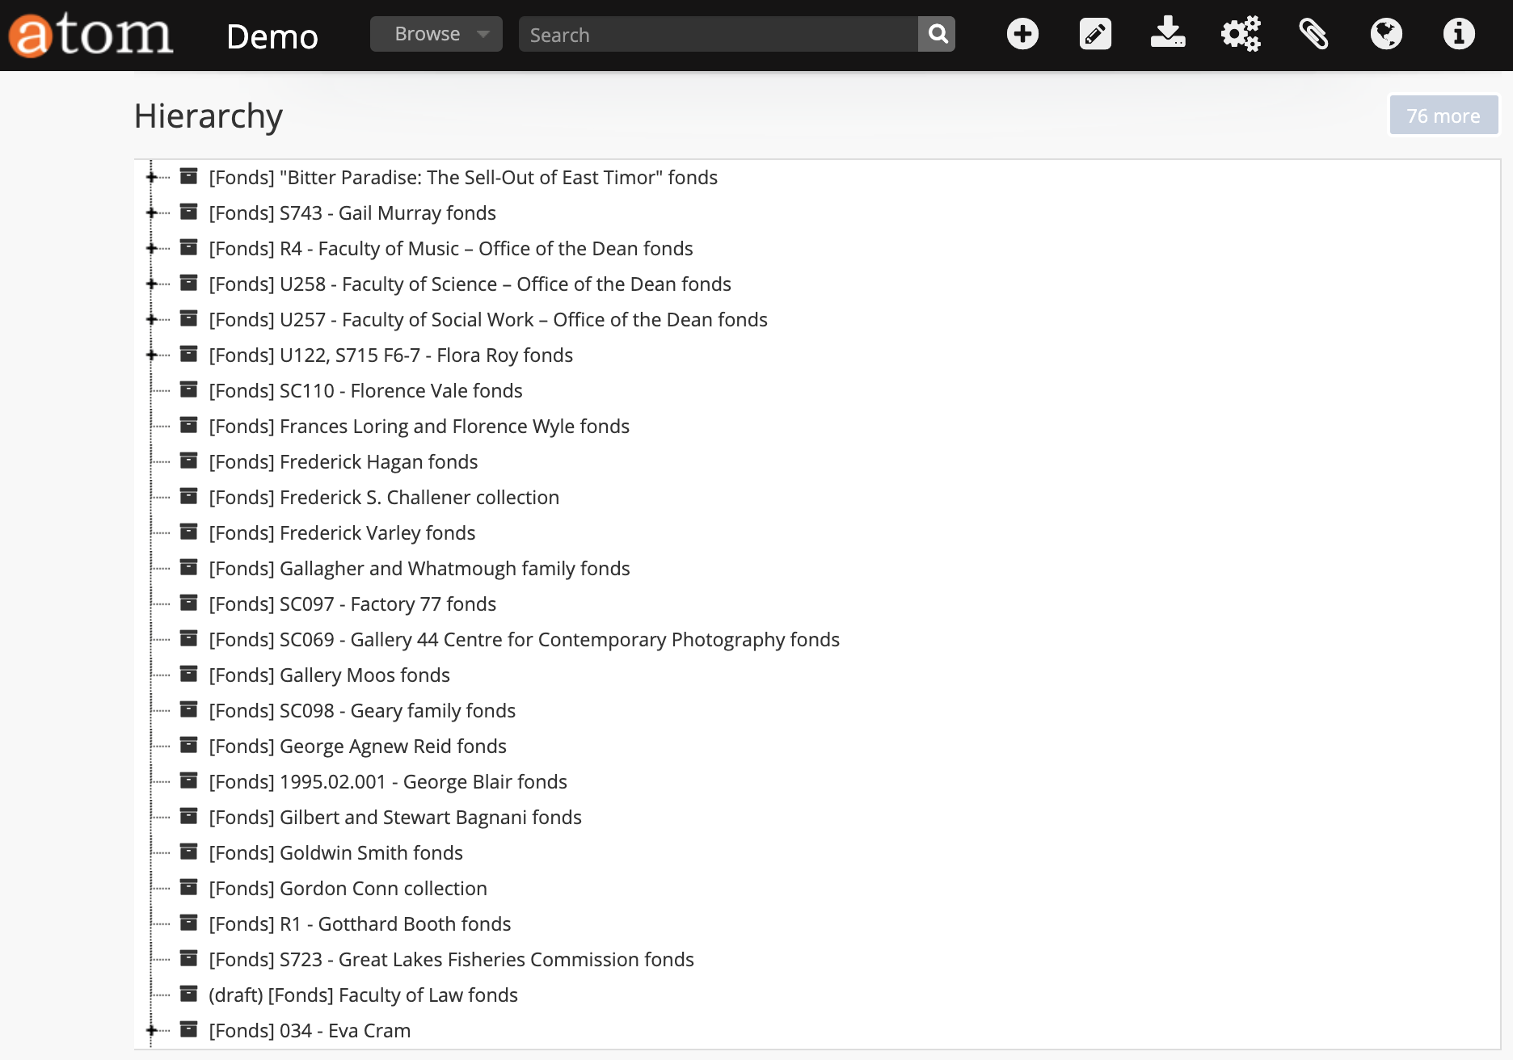Viewport: 1513px width, 1060px height.
Task: Expand the Bitter Paradise fonds node
Action: click(151, 178)
